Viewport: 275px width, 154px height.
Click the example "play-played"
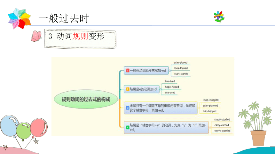(x=181, y=62)
